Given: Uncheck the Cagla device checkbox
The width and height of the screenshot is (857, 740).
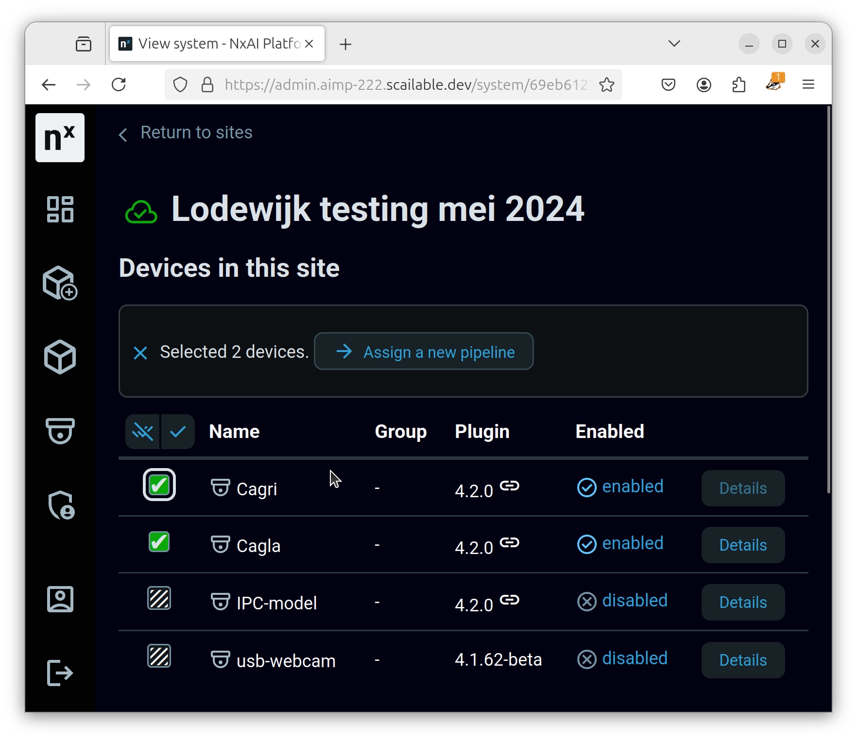Looking at the screenshot, I should click(159, 542).
